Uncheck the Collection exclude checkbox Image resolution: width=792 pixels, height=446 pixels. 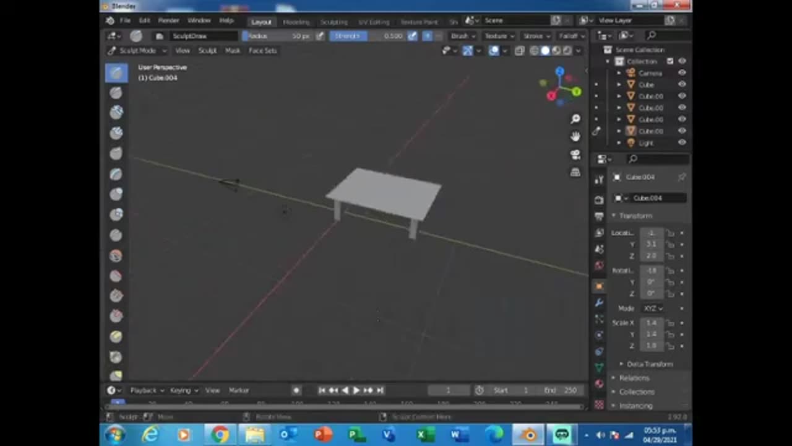670,61
